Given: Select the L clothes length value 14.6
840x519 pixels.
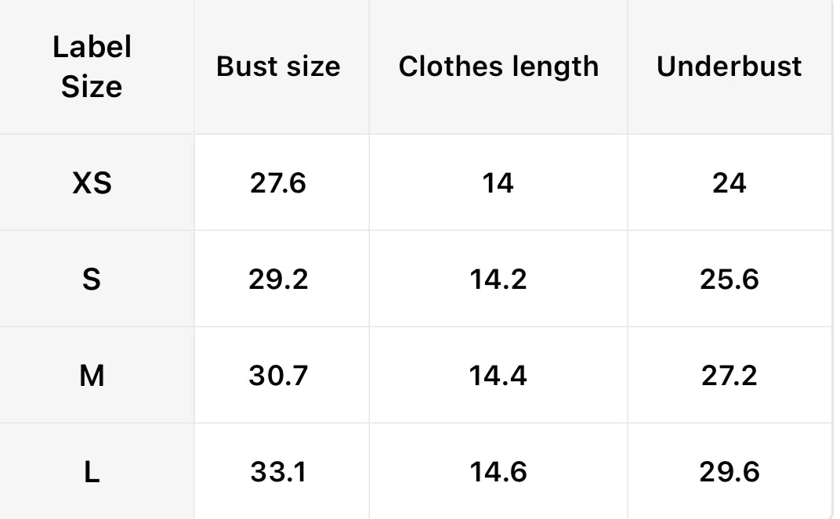Looking at the screenshot, I should point(498,472).
